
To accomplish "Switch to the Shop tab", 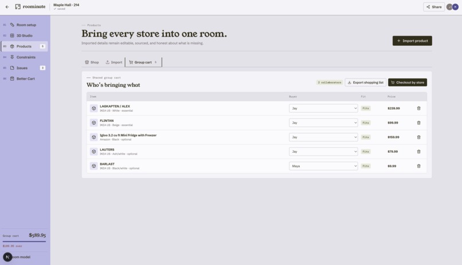I will 92,62.
